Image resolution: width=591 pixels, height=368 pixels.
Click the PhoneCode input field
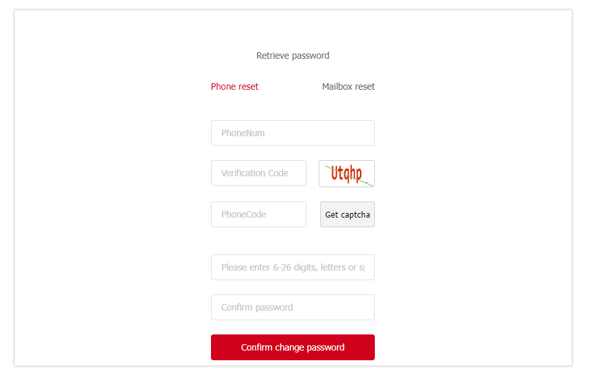tap(258, 214)
